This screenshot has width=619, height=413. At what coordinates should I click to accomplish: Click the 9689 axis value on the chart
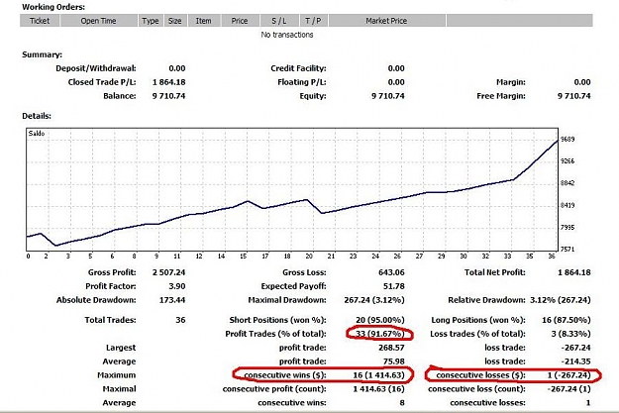point(567,139)
